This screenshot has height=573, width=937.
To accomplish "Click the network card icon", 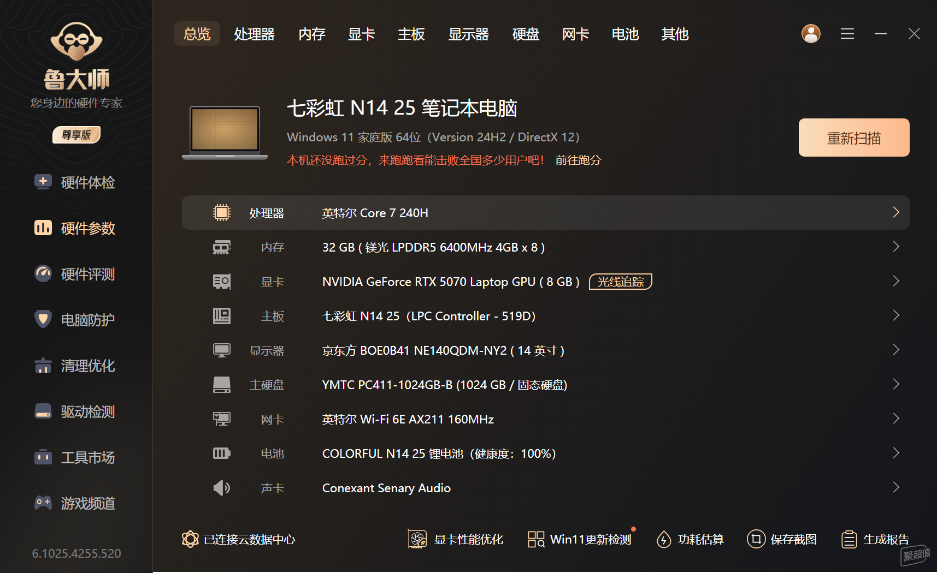I will [221, 419].
